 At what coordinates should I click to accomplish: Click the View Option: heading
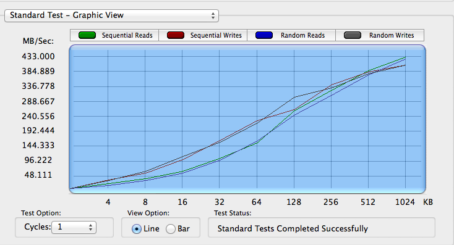pyautogui.click(x=148, y=214)
